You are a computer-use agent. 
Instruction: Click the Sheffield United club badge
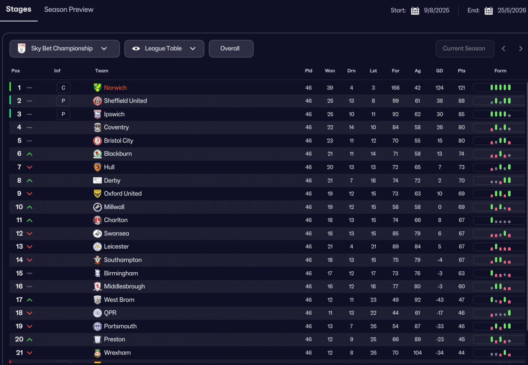97,101
